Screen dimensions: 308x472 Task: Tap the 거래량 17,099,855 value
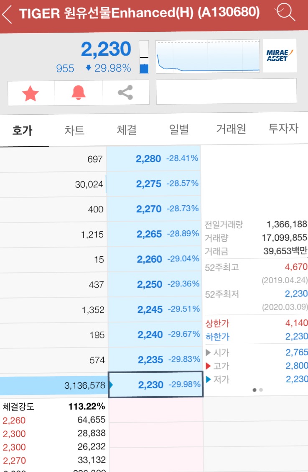coord(284,238)
